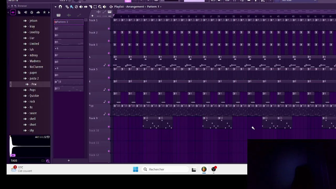
Task: Open the playlist options arrow menu
Action: (55, 7)
